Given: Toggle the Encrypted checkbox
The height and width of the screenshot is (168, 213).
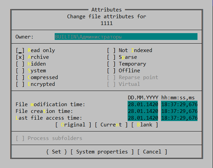Looking at the screenshot, I should pyautogui.click(x=35, y=84).
